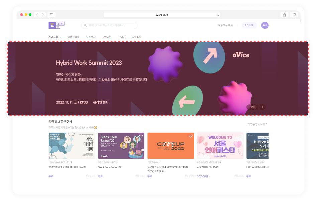Open 2022 위워크 코리아 이노베이션 서밋 title
The image size is (316, 201).
coord(67,167)
